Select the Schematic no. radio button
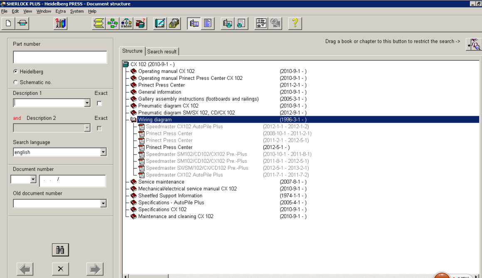Viewport: 482px width, 278px height. [x=16, y=82]
